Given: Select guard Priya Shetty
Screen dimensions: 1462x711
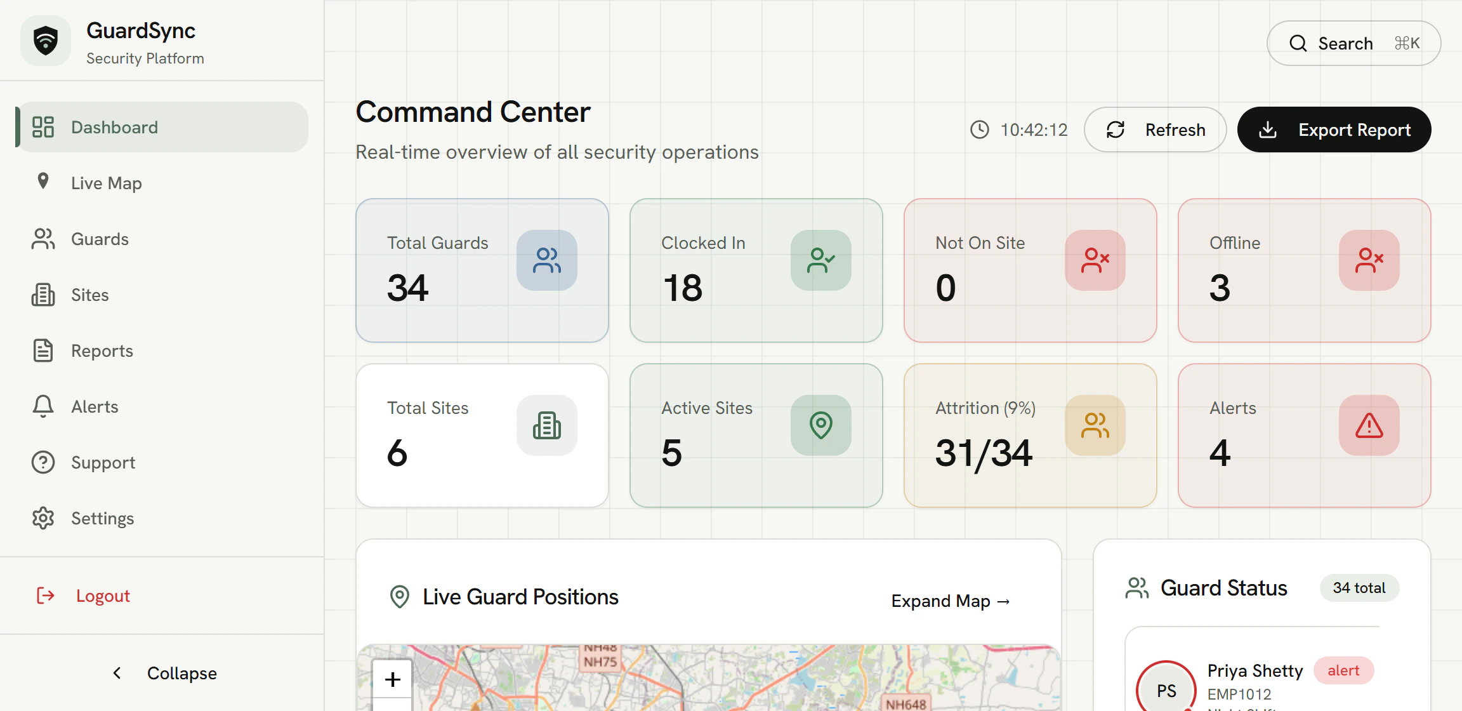Looking at the screenshot, I should [1255, 670].
